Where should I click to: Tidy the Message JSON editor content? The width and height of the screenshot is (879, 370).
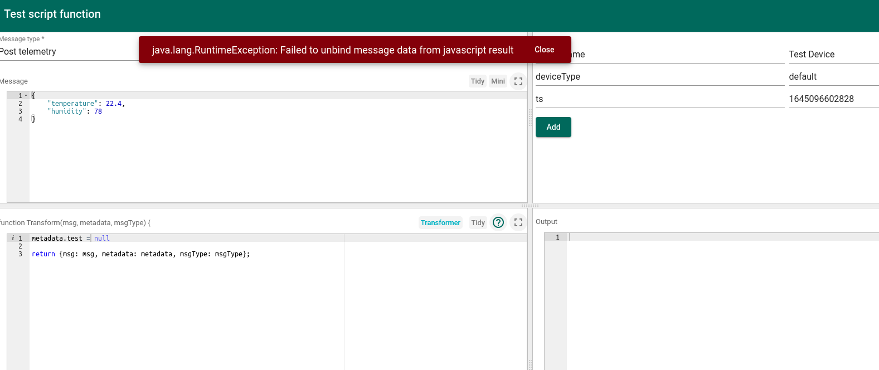(x=478, y=81)
